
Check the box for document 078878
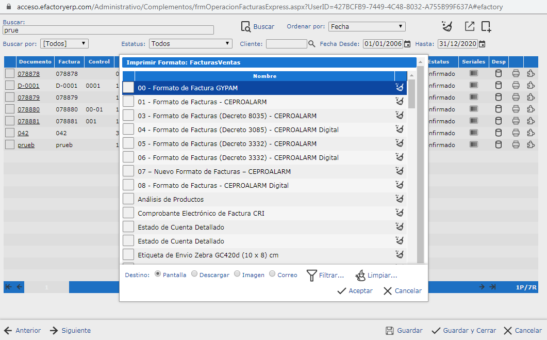(10, 73)
